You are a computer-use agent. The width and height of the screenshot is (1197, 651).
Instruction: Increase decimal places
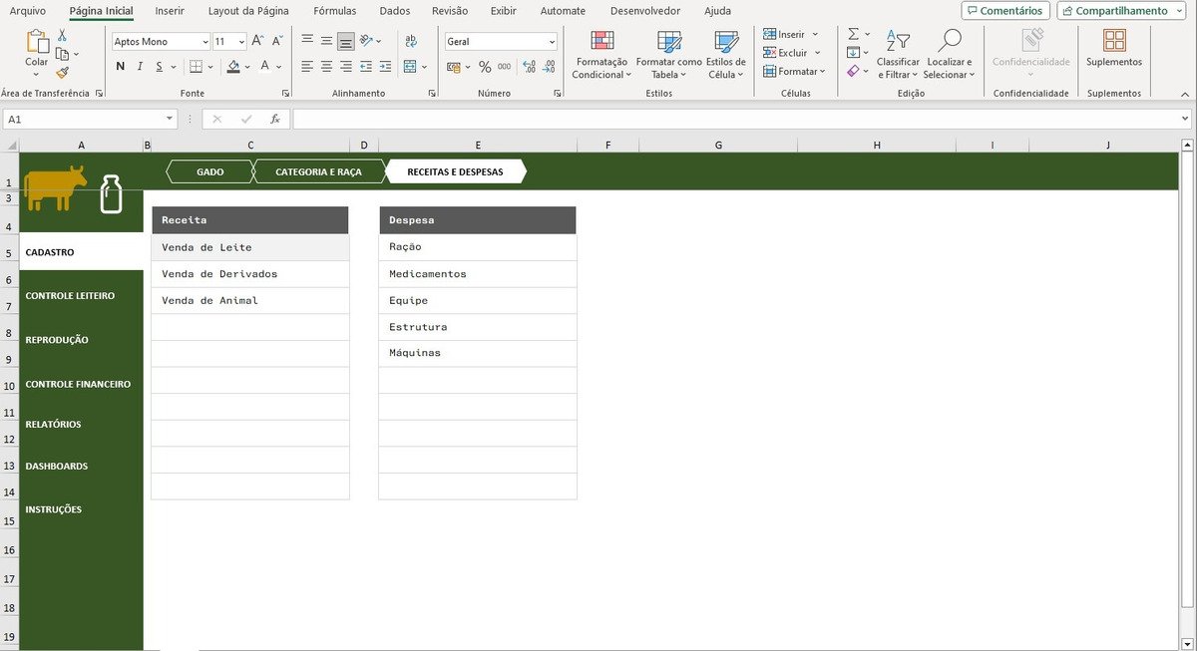[x=529, y=67]
